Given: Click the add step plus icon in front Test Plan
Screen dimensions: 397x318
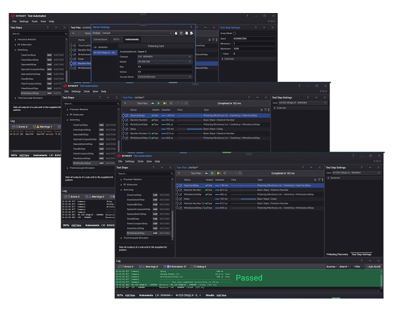Looking at the screenshot, I should click(179, 173).
